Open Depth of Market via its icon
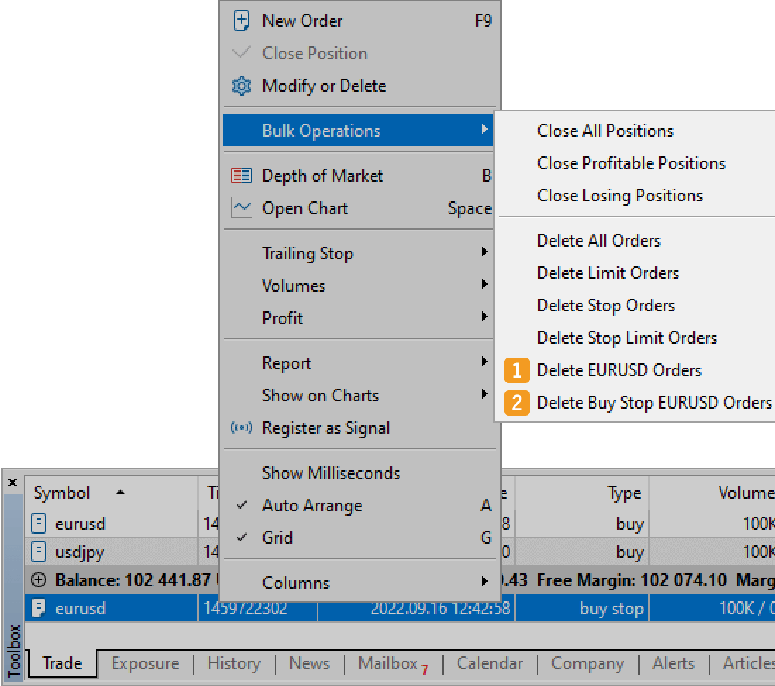This screenshot has width=775, height=686. (x=241, y=176)
